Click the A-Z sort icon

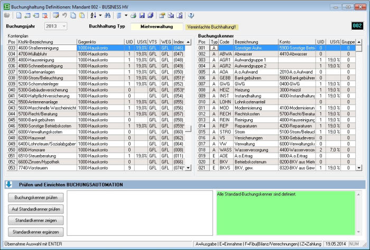[92, 15]
